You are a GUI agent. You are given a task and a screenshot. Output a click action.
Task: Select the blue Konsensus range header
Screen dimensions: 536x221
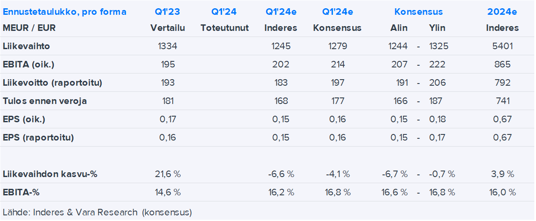418,12
